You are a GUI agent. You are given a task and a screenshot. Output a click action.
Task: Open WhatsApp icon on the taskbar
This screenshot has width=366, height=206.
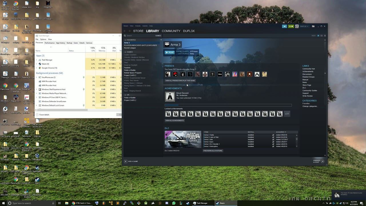coord(174,203)
